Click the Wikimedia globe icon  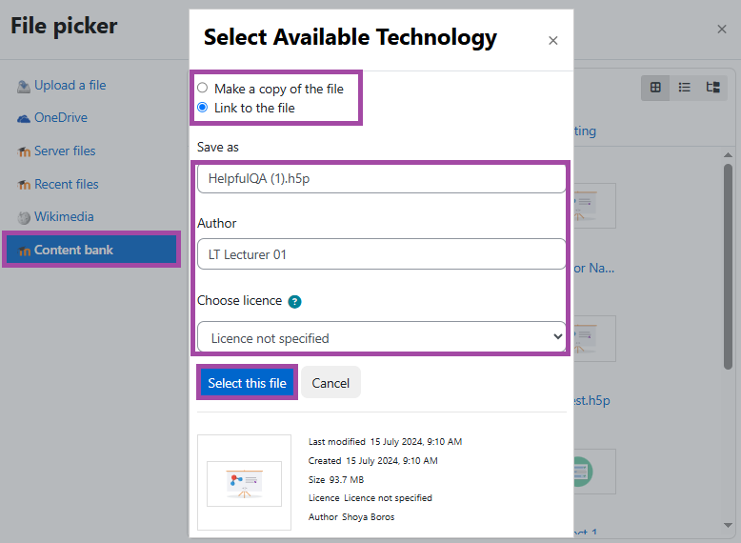(x=24, y=218)
